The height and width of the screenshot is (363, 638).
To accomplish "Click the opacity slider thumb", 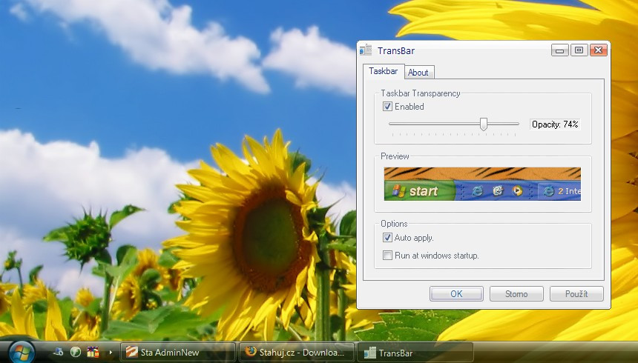I will (x=484, y=124).
